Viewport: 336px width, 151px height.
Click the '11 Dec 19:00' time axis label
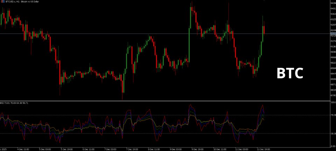[x=264, y=149]
